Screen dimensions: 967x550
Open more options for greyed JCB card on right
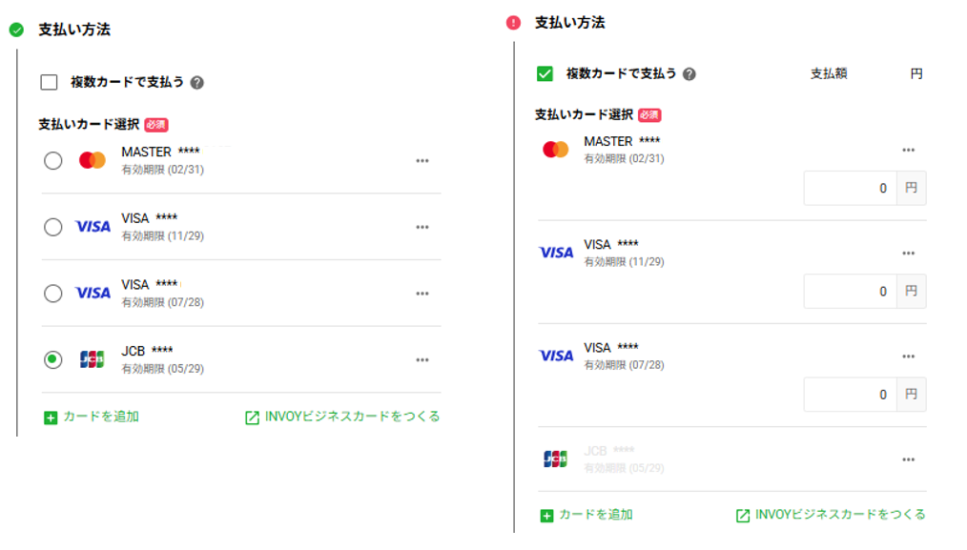pyautogui.click(x=909, y=460)
